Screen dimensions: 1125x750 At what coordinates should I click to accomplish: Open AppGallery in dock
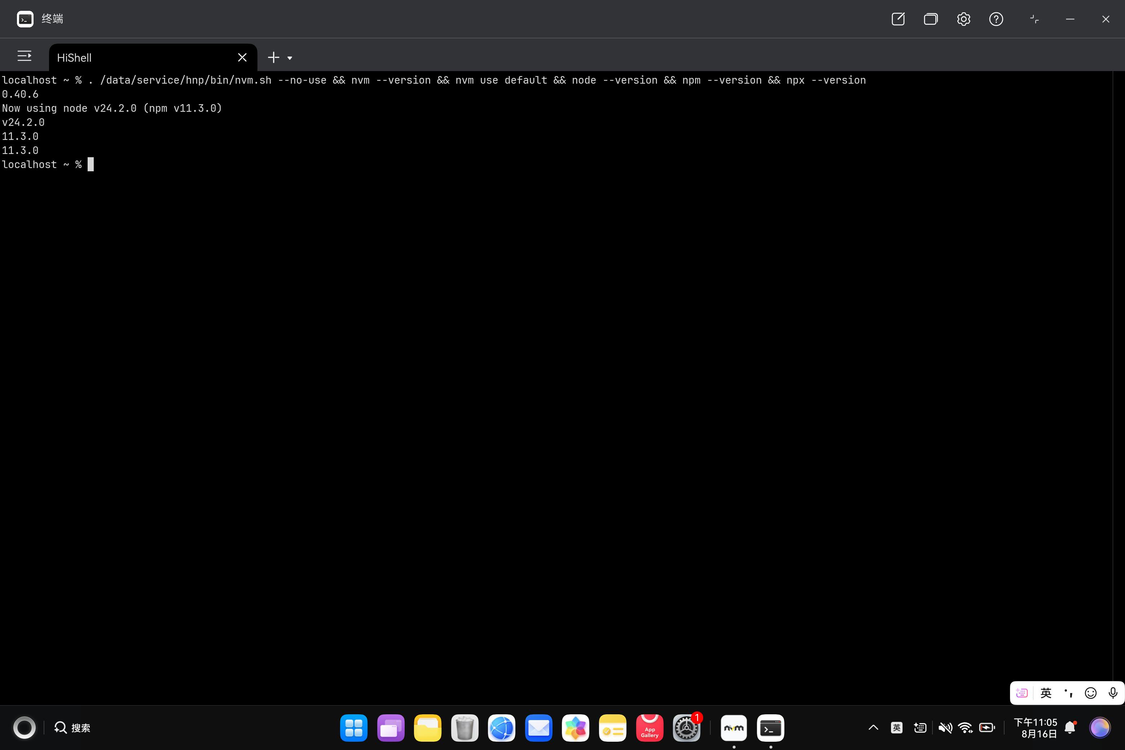(649, 728)
